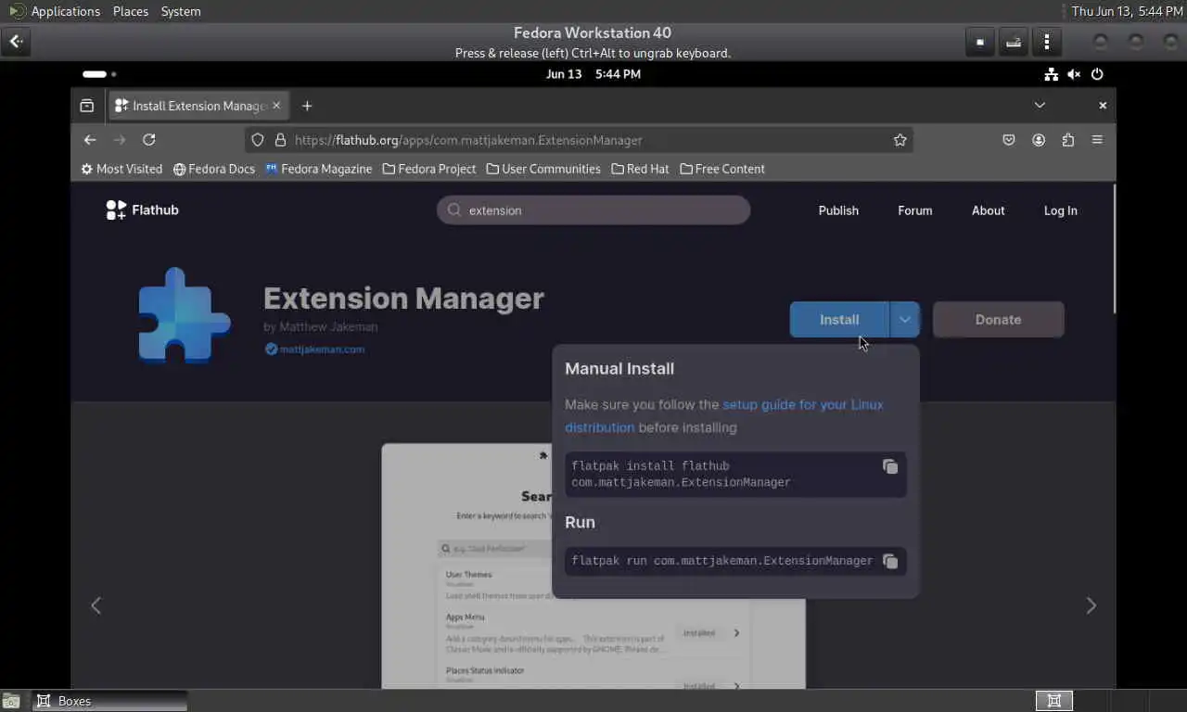
Task: Open Red Hat bookmark folder
Action: tap(641, 169)
